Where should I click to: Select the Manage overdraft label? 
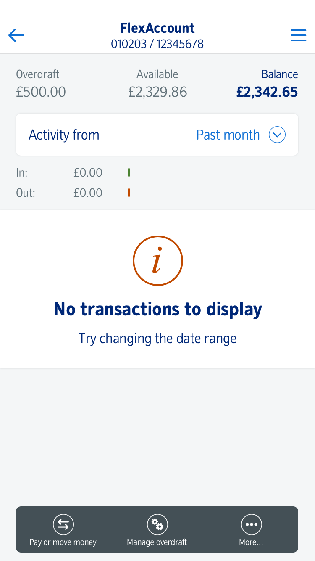point(157,542)
